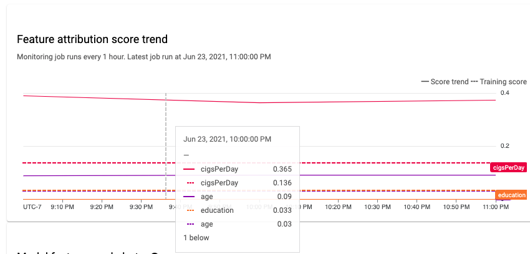Image resolution: width=530 pixels, height=254 pixels.
Task: Click solid red cigsPerDay swatch in tooltip
Action: pos(189,169)
